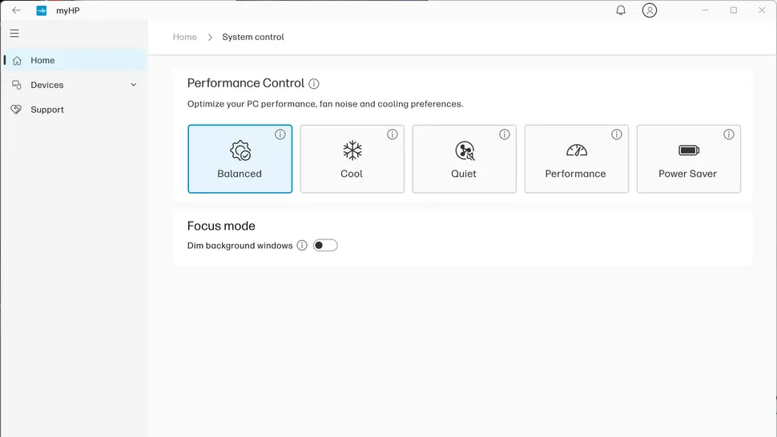Select the Cool performance mode

[x=352, y=159]
